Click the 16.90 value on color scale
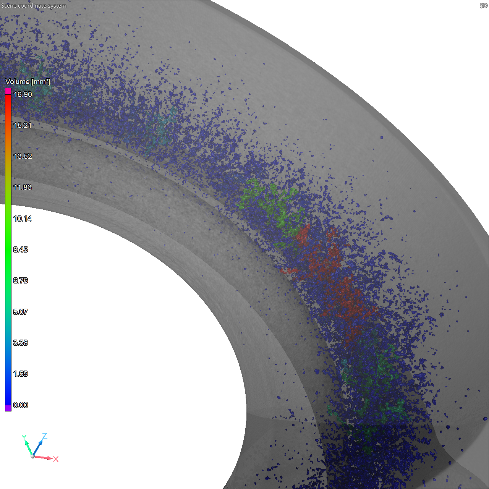 pos(23,94)
